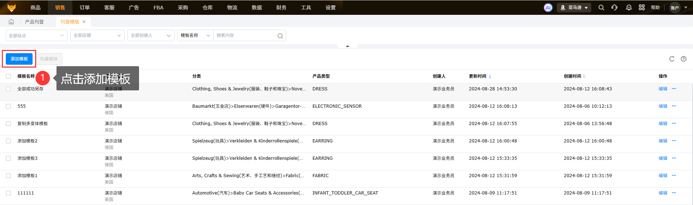Expand the account dropdown arrow

pos(686,8)
